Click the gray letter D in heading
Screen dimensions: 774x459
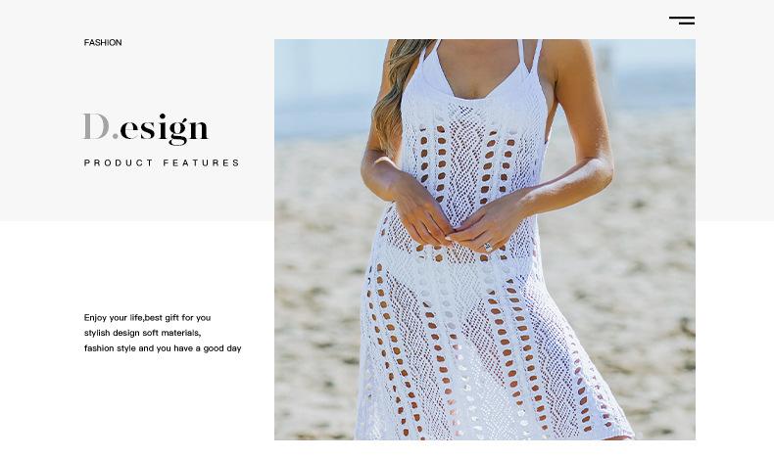coord(96,126)
